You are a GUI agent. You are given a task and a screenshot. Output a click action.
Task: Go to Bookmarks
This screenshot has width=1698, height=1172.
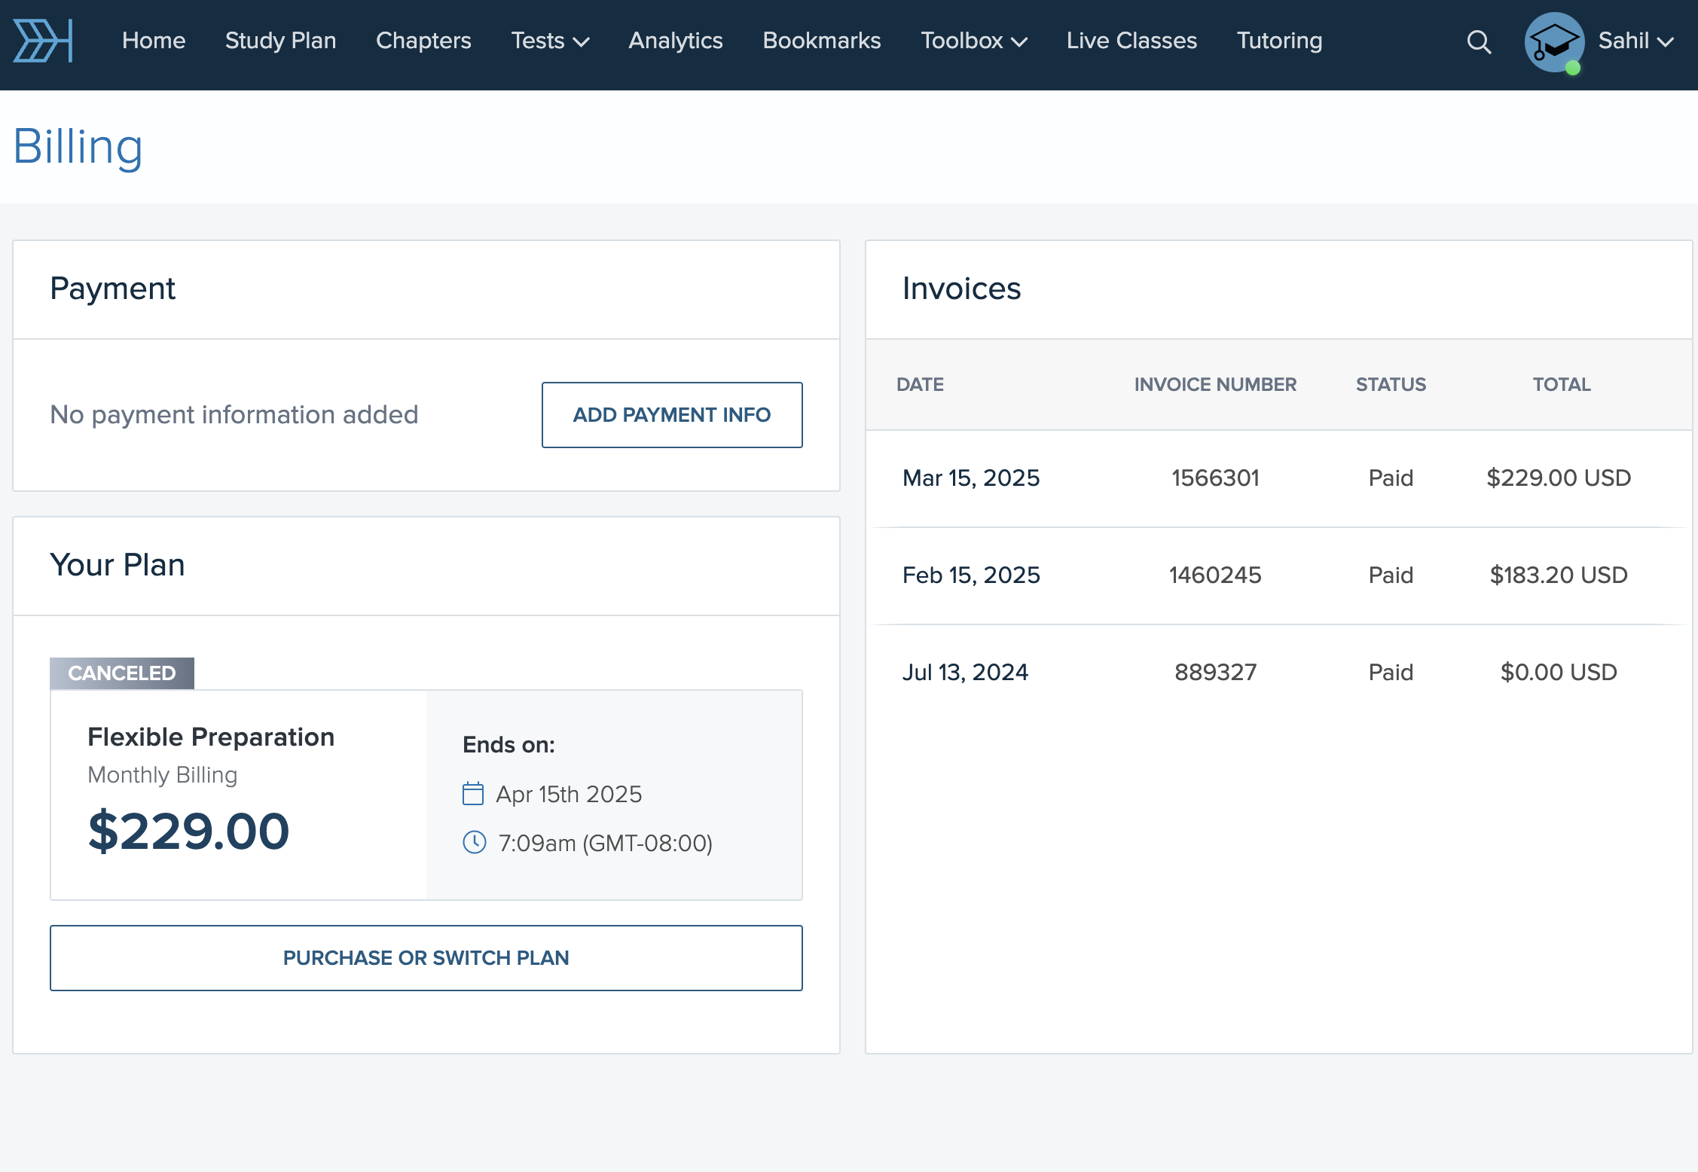[x=821, y=41]
